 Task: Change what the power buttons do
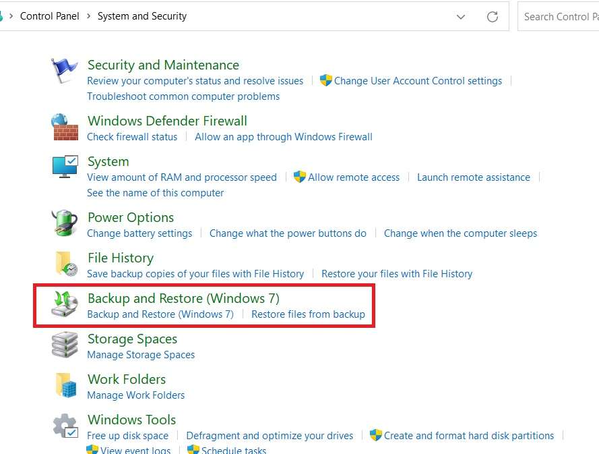point(288,233)
